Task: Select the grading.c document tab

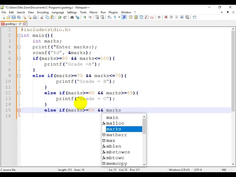Action: coord(14,24)
